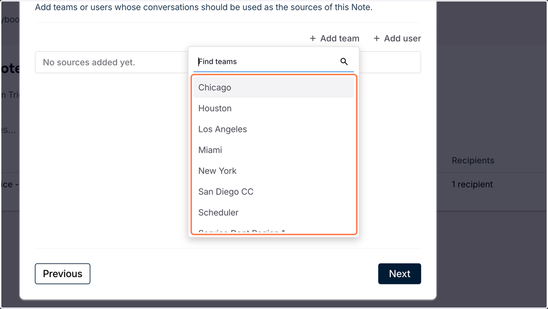
Task: Go back with the Previous button
Action: [x=63, y=274]
